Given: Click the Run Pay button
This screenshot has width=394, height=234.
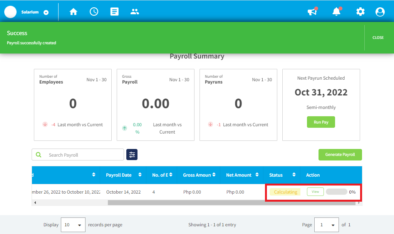Looking at the screenshot, I should [x=321, y=122].
